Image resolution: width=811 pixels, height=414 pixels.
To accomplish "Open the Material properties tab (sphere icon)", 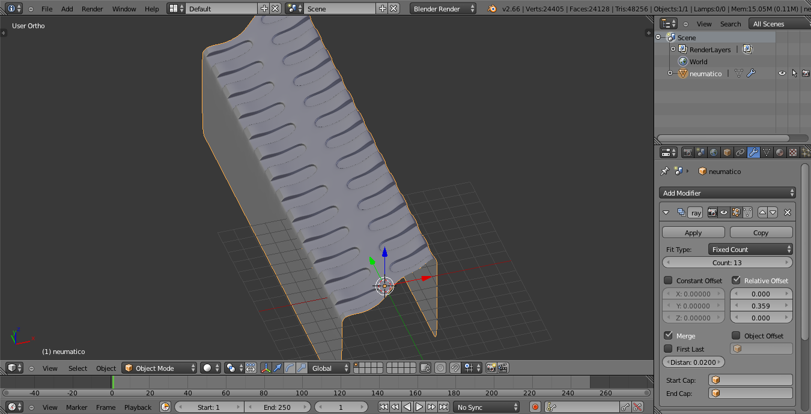I will (780, 152).
